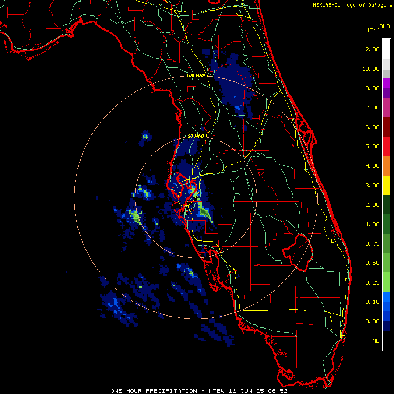
Task: Click the 5.00 legend value
Action: (373, 147)
